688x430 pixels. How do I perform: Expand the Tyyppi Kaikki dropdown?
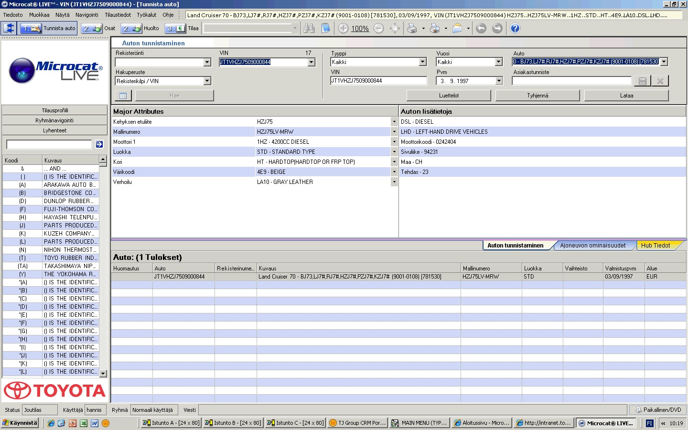[422, 62]
